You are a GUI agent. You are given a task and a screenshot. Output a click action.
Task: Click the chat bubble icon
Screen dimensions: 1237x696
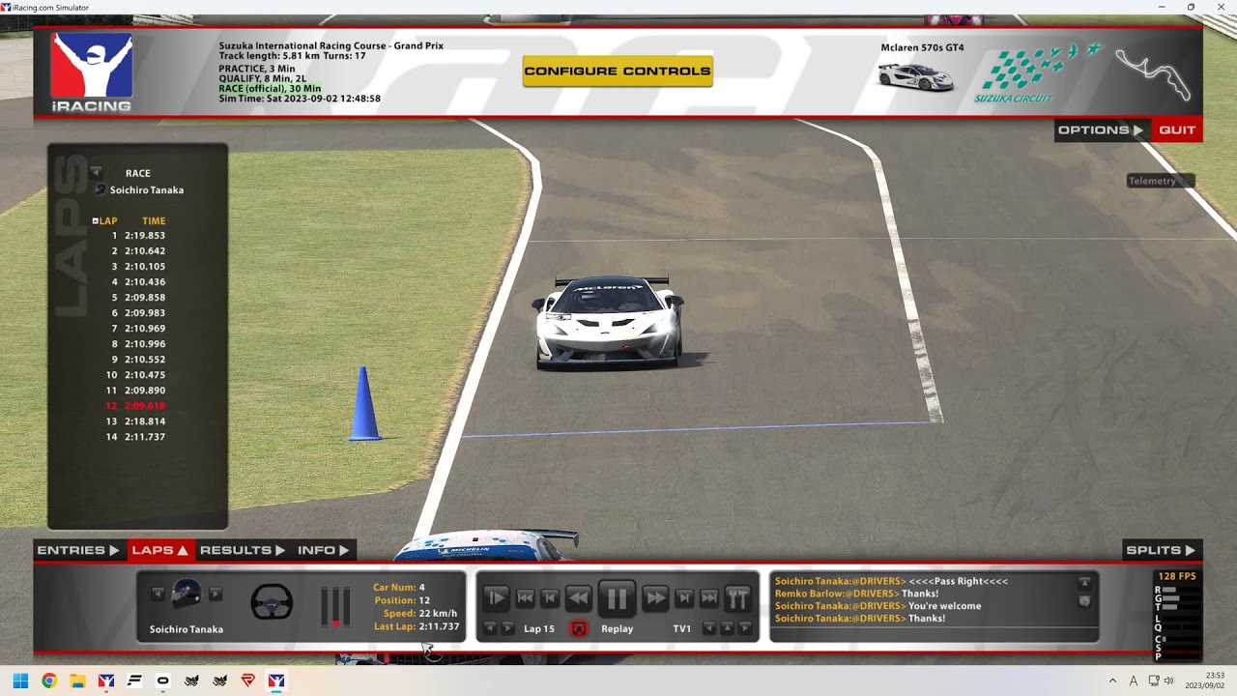1084,600
